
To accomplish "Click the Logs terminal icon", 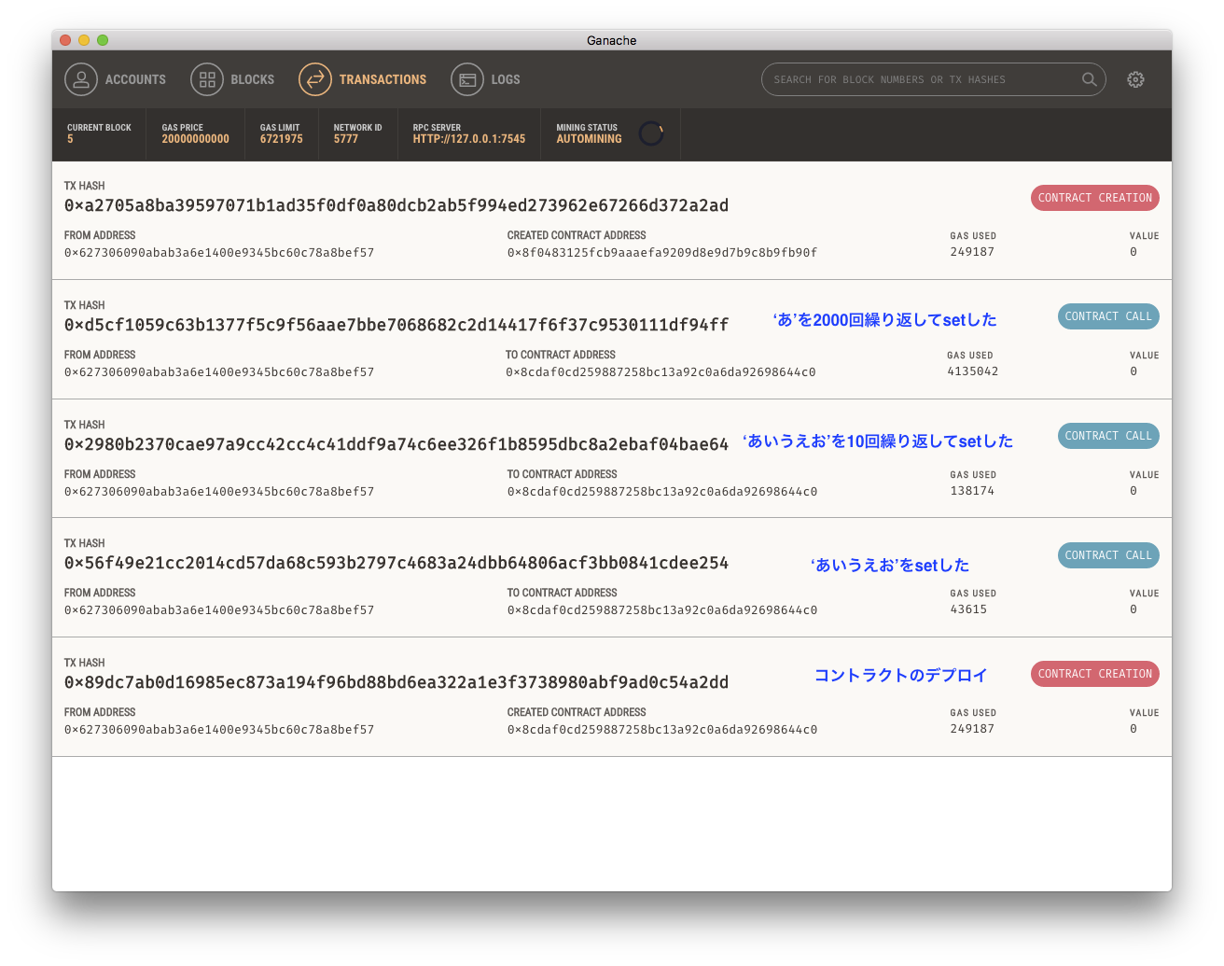I will click(x=467, y=79).
